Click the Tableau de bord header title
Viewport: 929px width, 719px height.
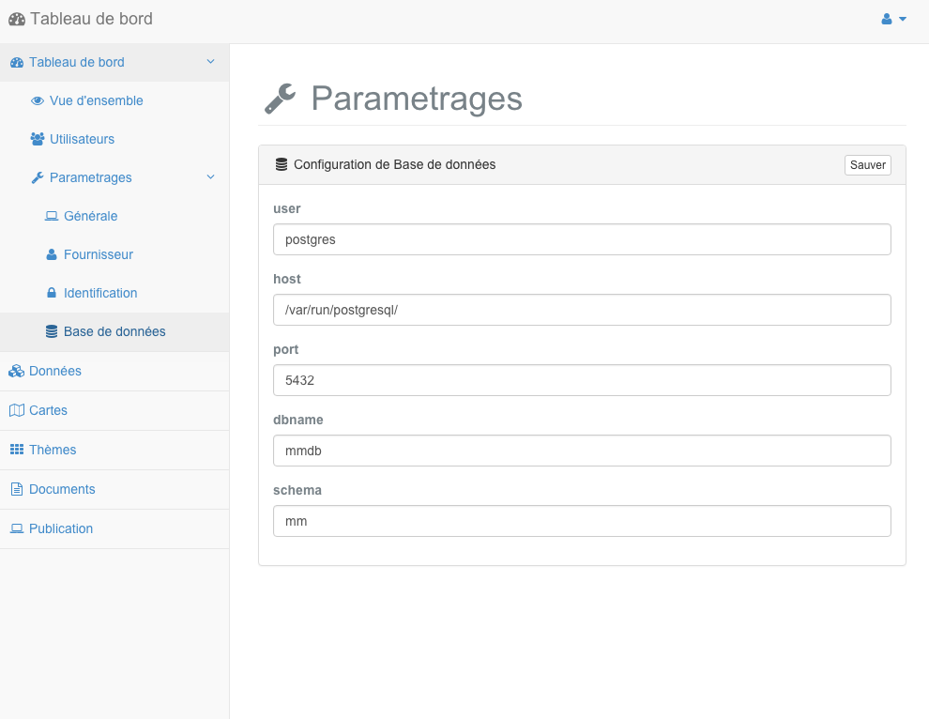(91, 19)
